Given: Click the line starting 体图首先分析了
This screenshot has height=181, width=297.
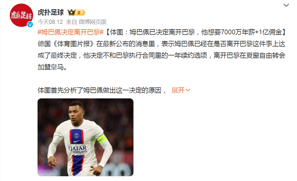Looking at the screenshot, I should (102, 90).
